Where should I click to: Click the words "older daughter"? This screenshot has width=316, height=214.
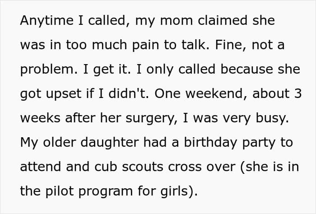91,142
